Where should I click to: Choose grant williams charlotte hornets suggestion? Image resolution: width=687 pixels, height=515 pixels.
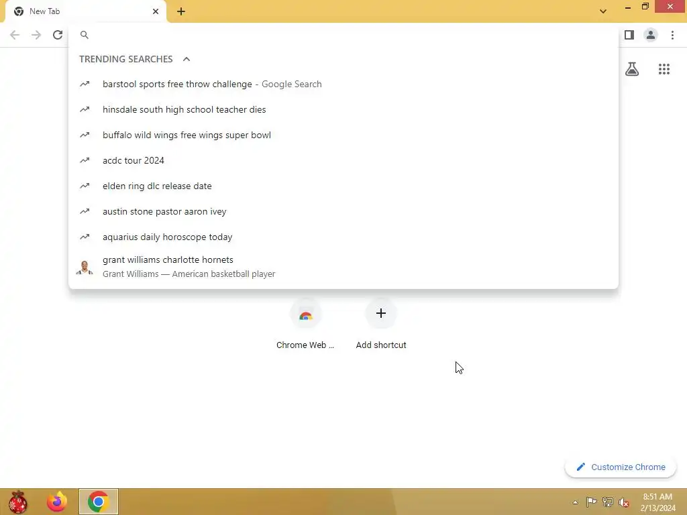[343, 267]
